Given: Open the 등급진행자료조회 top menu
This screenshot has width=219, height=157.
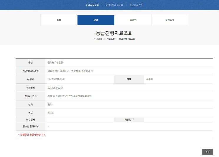Looking at the screenshot, I should pyautogui.click(x=114, y=5).
